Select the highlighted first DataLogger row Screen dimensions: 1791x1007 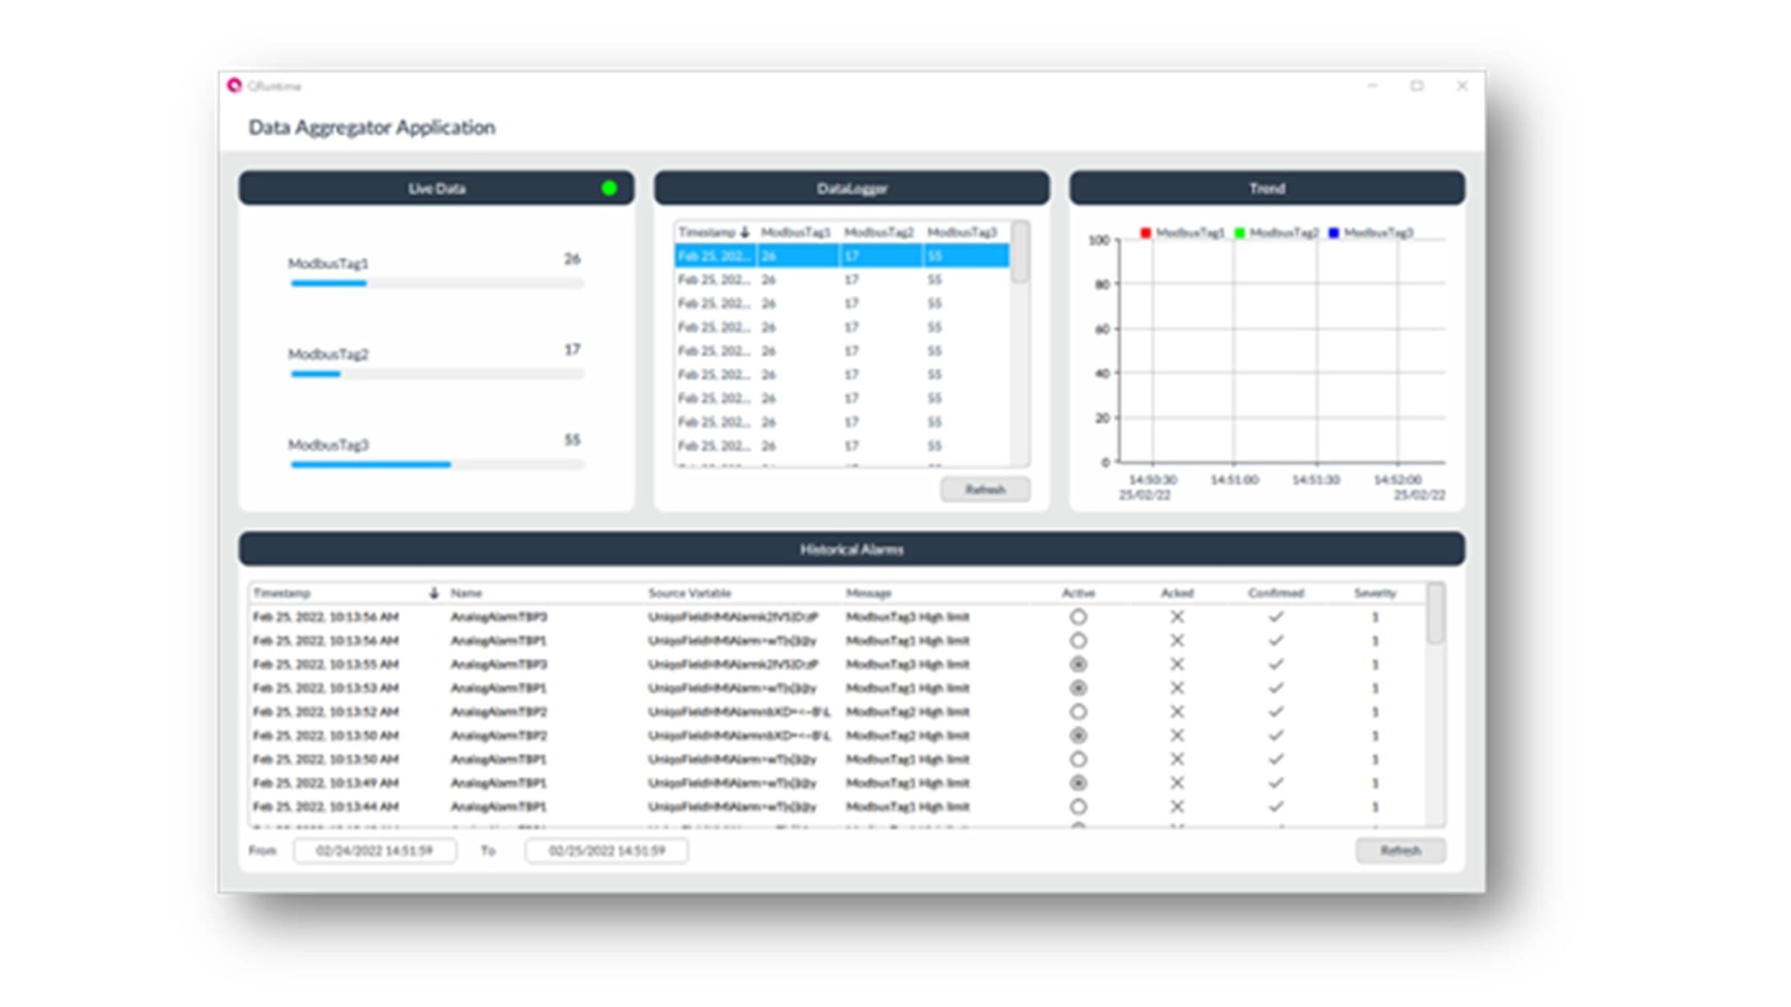[843, 256]
